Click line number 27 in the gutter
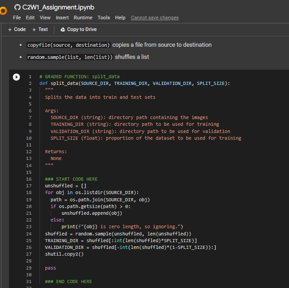Screen dimensions: 289x288 [29, 254]
